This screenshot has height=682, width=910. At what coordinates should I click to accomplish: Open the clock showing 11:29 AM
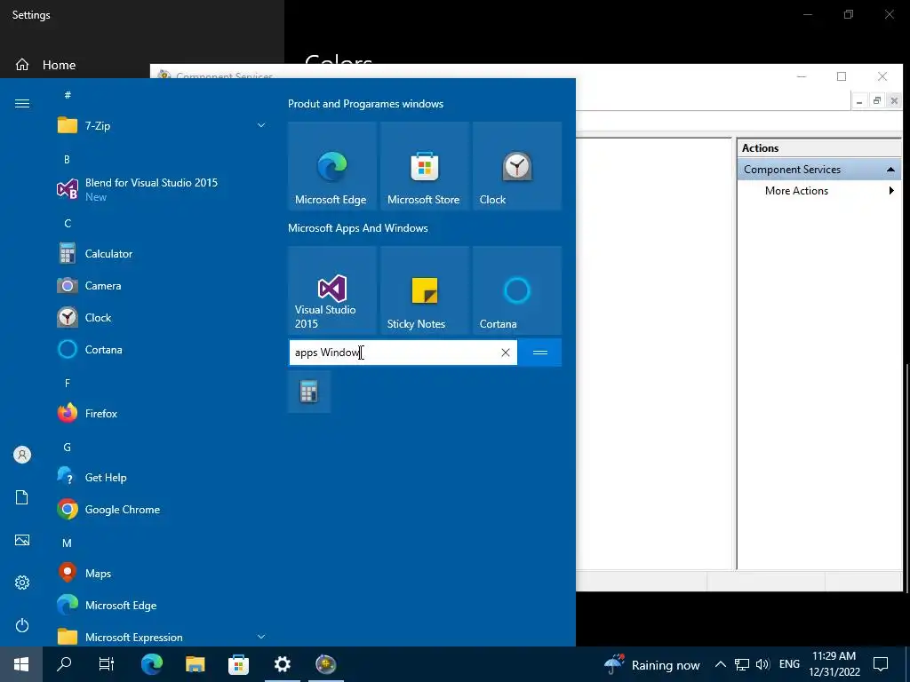point(834,664)
